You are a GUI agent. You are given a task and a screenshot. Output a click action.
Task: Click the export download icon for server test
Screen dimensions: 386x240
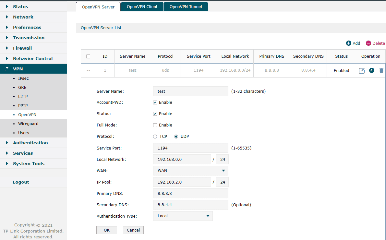[371, 70]
